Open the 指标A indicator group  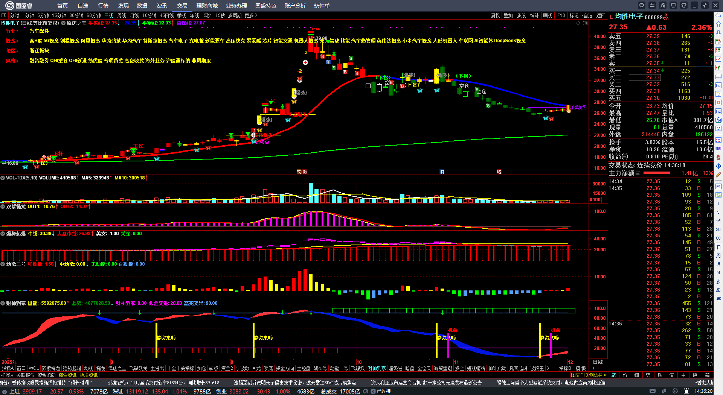click(8, 368)
